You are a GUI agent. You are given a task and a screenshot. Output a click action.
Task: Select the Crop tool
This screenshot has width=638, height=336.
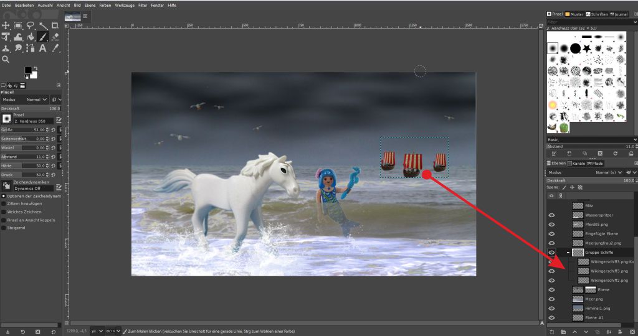[x=55, y=25]
